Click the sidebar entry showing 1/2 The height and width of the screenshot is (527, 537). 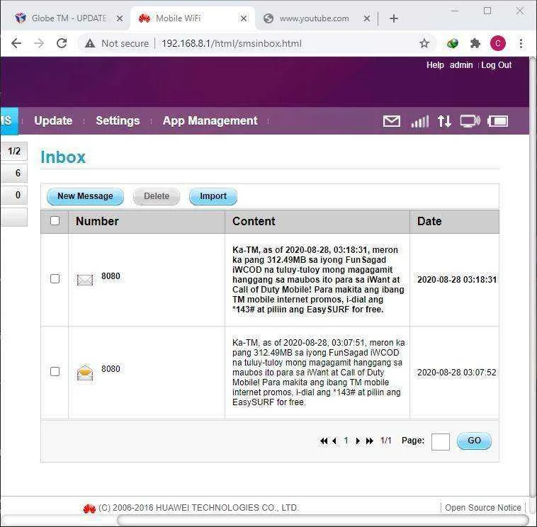tap(13, 151)
